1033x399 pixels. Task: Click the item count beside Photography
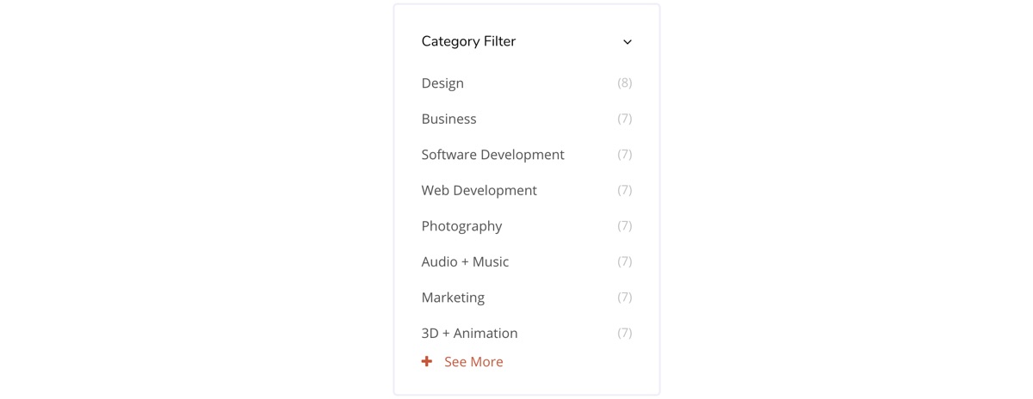(625, 226)
